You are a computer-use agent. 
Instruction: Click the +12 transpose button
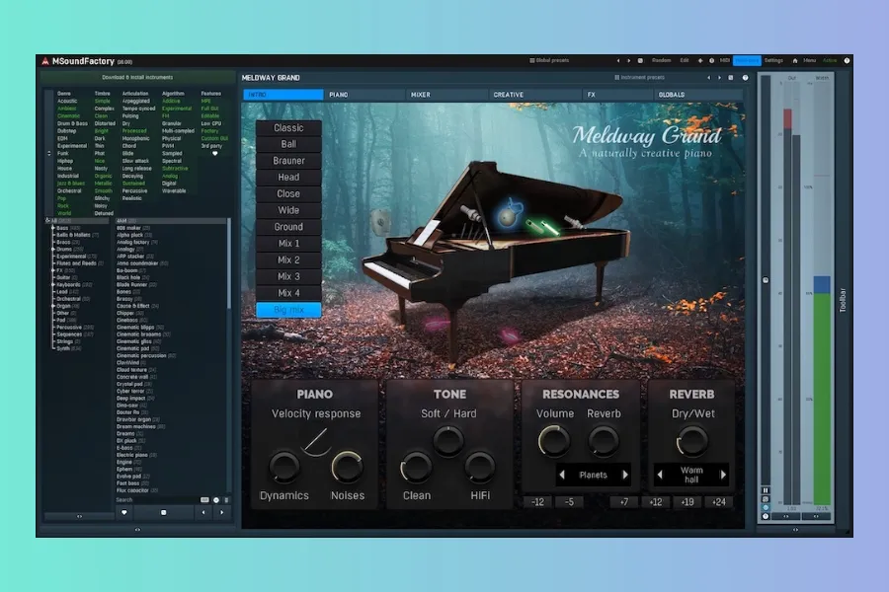click(654, 502)
